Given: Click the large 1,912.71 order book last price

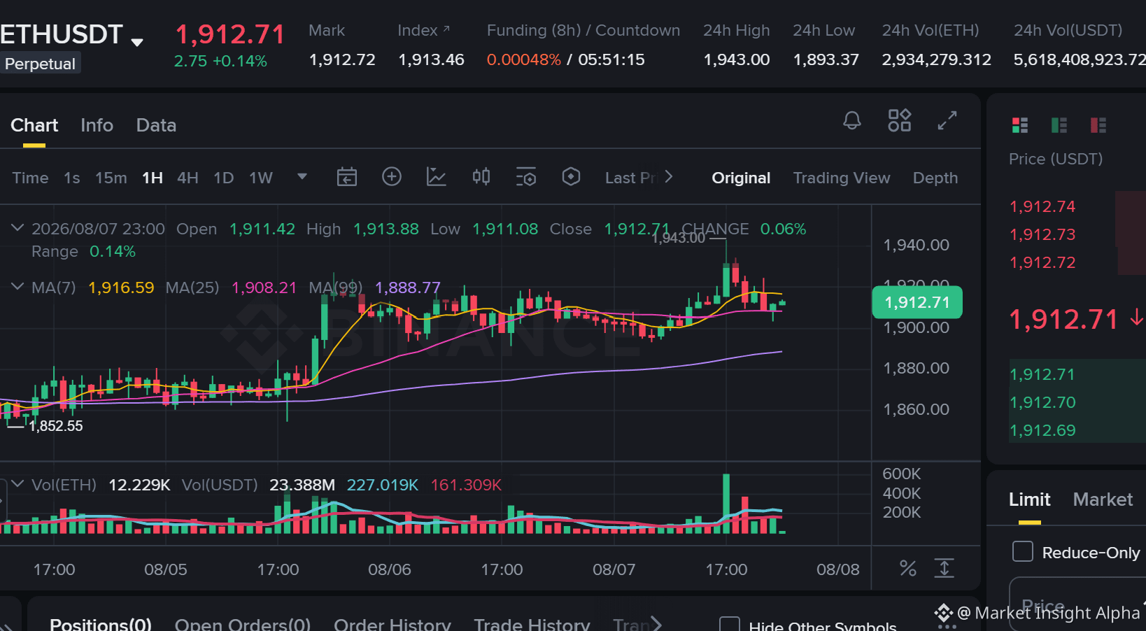Looking at the screenshot, I should click(1063, 319).
